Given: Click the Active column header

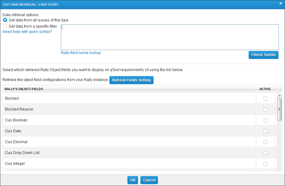Looking at the screenshot, I should coord(265,89).
